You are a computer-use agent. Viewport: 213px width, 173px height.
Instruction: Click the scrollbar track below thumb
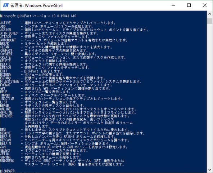[x=210, y=95]
